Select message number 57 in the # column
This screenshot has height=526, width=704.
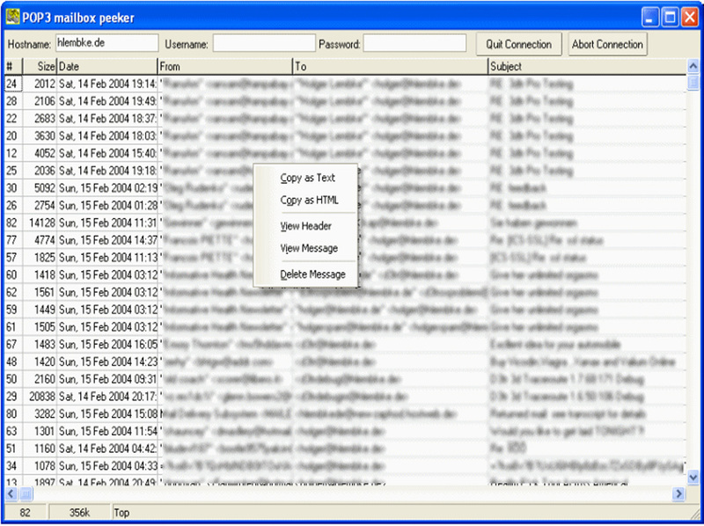(x=11, y=258)
